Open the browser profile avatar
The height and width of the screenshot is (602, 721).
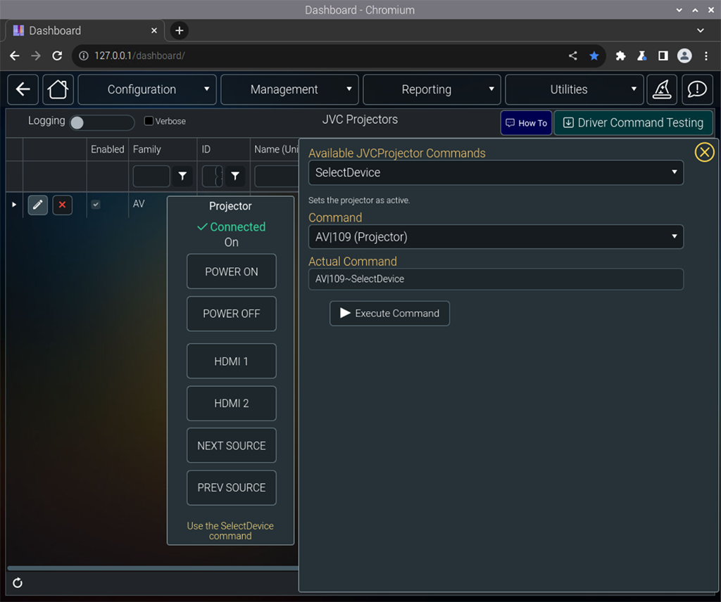(684, 56)
